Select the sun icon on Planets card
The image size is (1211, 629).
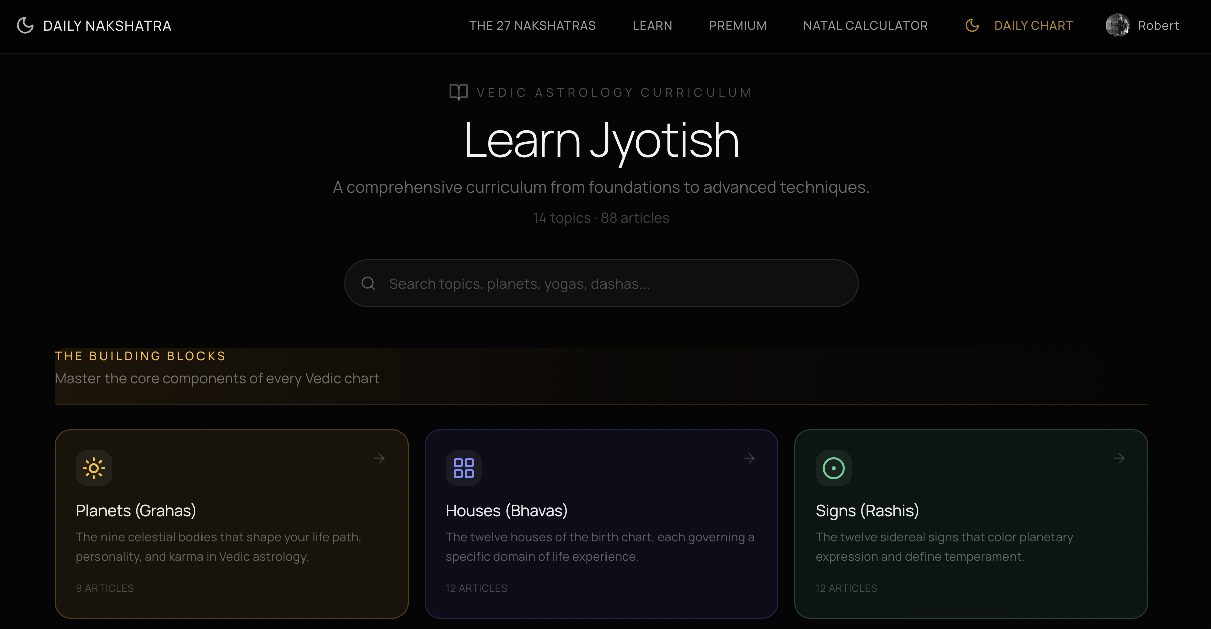pos(93,468)
